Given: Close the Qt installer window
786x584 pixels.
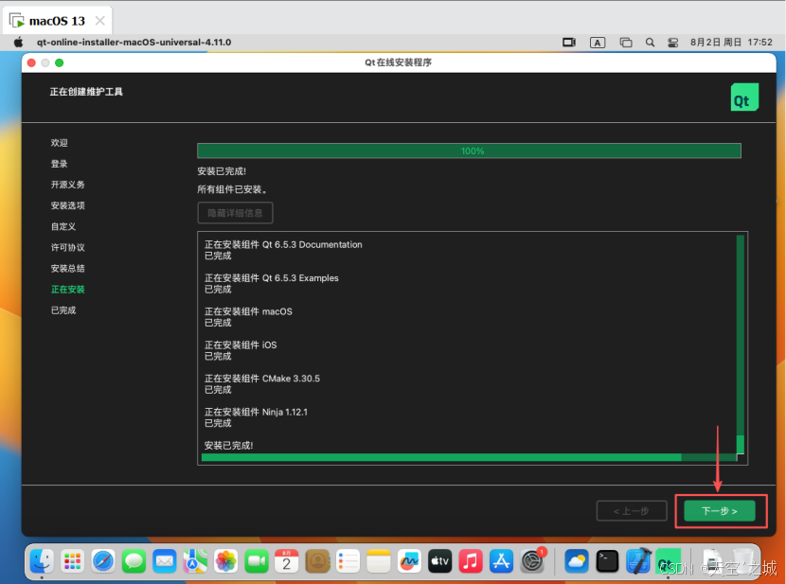Looking at the screenshot, I should point(31,62).
